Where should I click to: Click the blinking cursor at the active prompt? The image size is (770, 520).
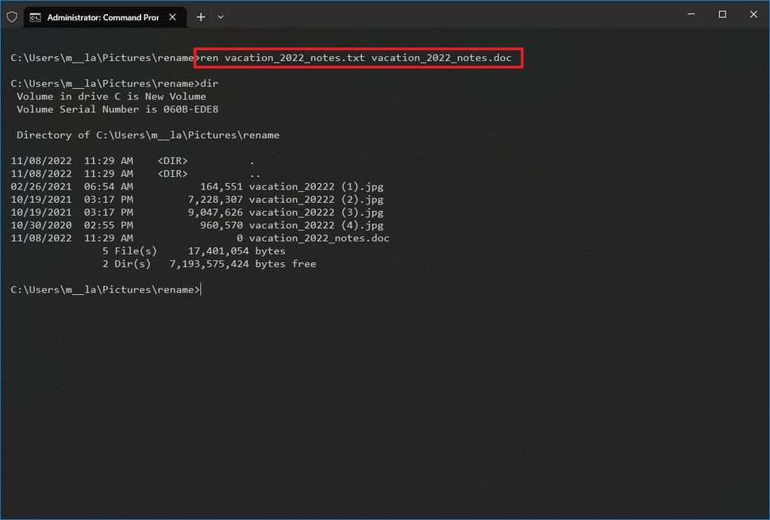click(x=202, y=289)
